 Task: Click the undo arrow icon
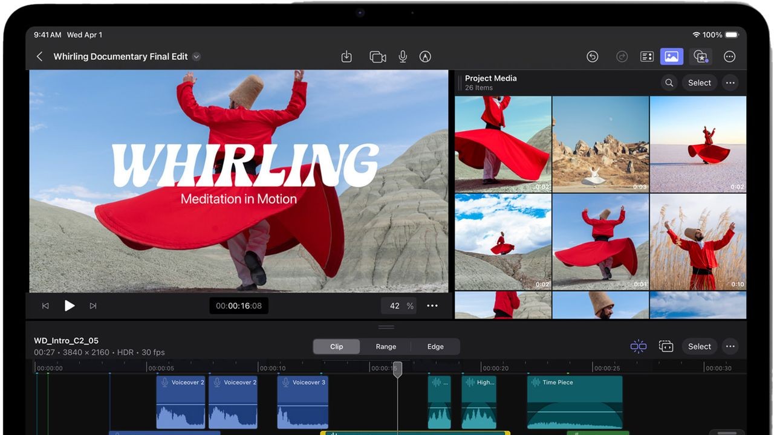click(592, 56)
